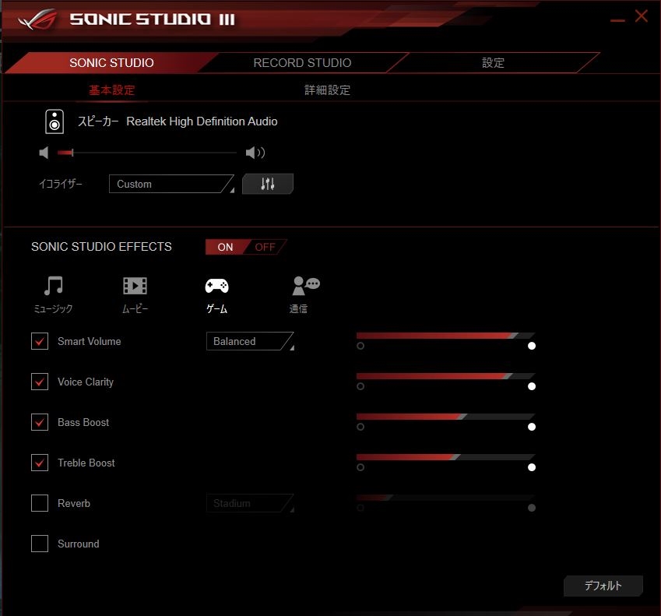The image size is (661, 616).
Task: Select the ゲーム gamepad preset
Action: point(216,294)
